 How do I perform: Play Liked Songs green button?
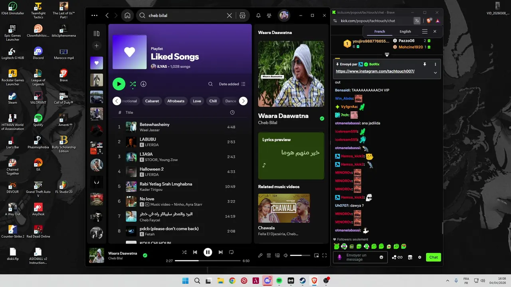(x=119, y=84)
